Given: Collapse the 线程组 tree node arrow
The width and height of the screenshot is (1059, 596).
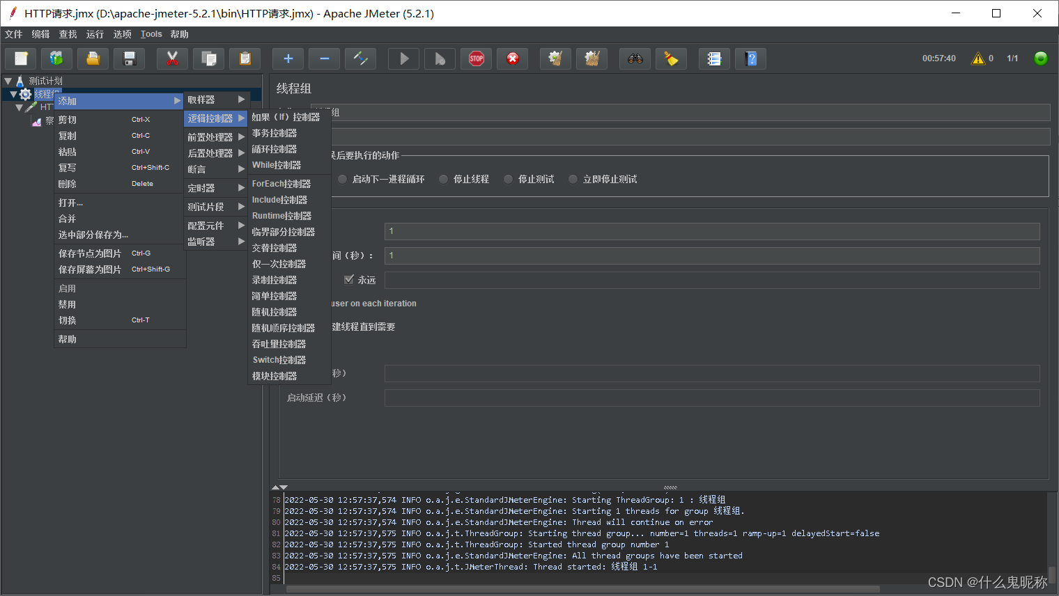Looking at the screenshot, I should click(13, 94).
